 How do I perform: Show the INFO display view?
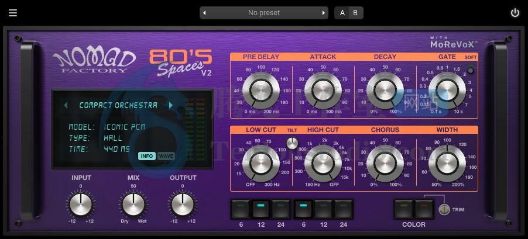147,156
